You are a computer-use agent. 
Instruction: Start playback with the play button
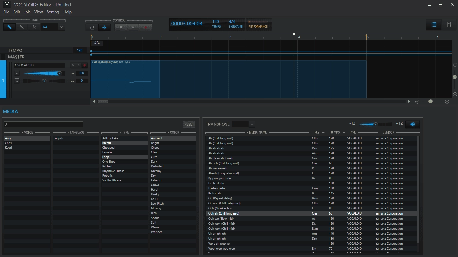click(133, 27)
